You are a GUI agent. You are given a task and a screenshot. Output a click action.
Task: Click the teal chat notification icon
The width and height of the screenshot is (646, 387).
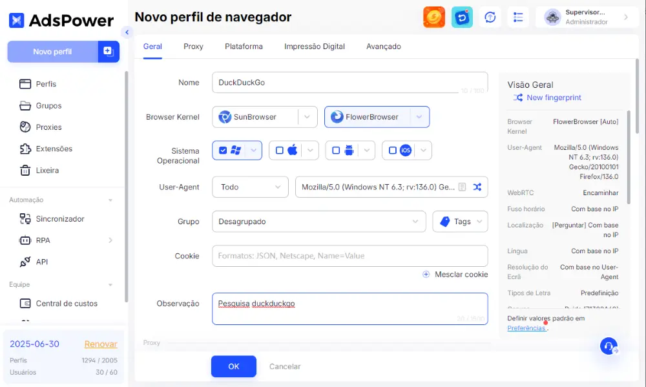point(462,17)
